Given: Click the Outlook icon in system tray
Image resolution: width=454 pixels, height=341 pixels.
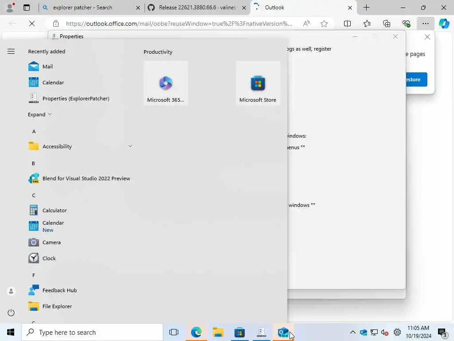Looking at the screenshot, I should [x=364, y=332].
